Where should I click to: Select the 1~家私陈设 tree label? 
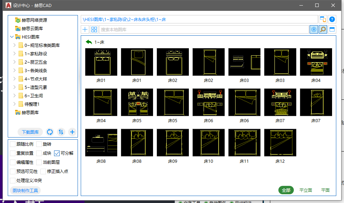coord(36,54)
